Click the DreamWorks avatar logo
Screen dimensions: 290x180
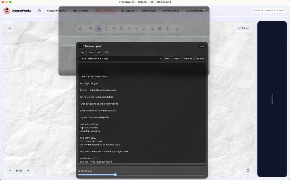[7, 11]
